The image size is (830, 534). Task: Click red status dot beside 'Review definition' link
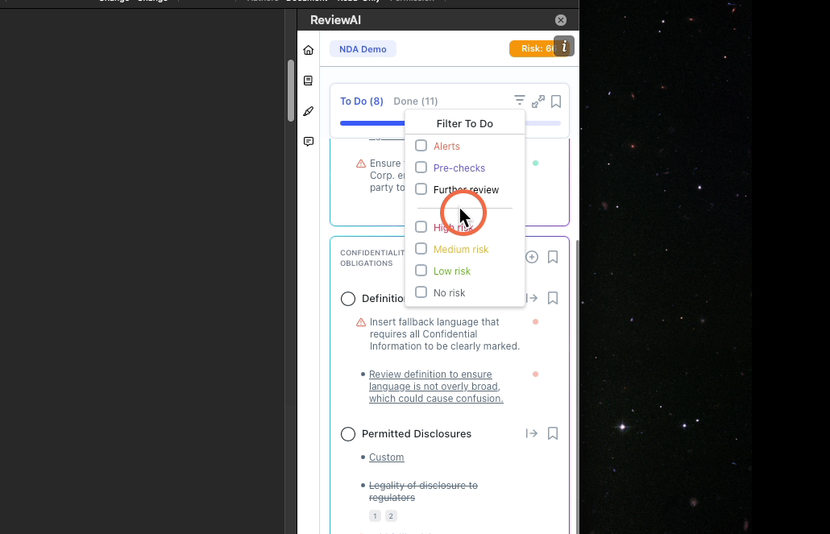[x=535, y=375]
